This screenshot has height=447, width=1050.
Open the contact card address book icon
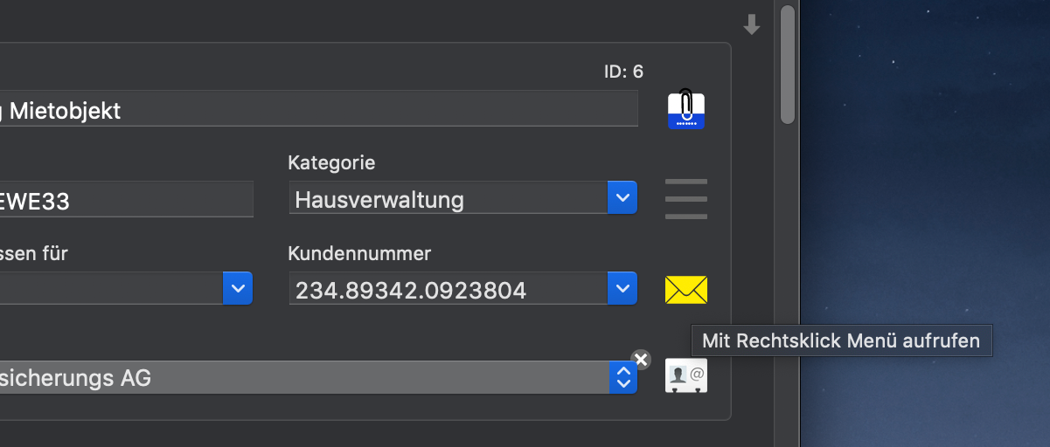(x=686, y=375)
